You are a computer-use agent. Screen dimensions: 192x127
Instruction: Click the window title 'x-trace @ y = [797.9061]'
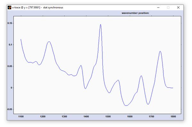click(x=26, y=7)
